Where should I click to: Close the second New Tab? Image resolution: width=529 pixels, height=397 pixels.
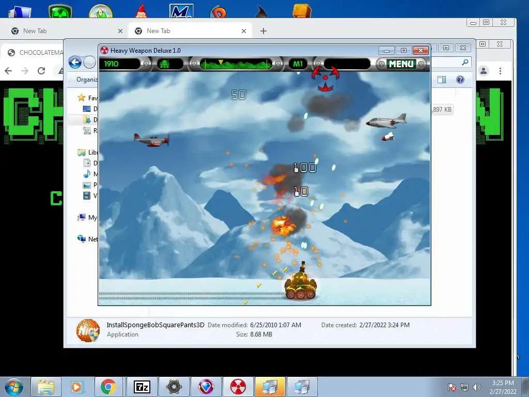pyautogui.click(x=244, y=31)
